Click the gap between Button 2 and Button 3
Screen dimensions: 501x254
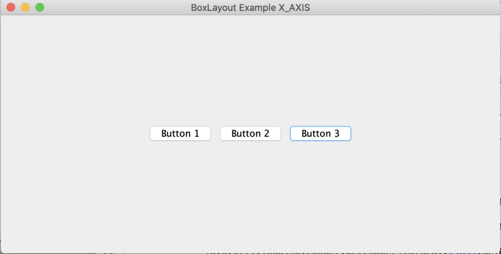click(285, 134)
